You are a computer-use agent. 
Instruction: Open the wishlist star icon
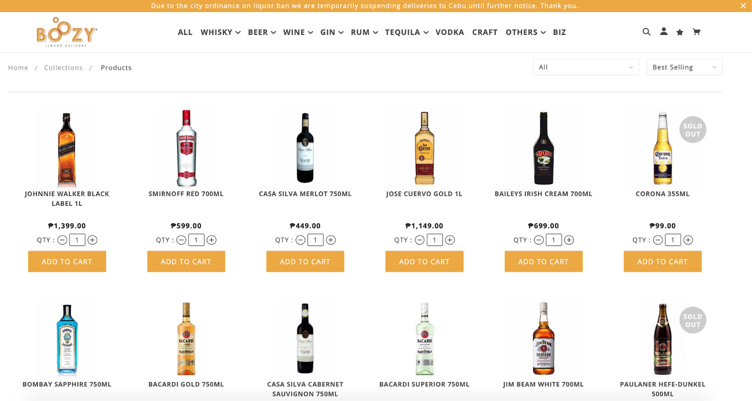[x=680, y=32]
